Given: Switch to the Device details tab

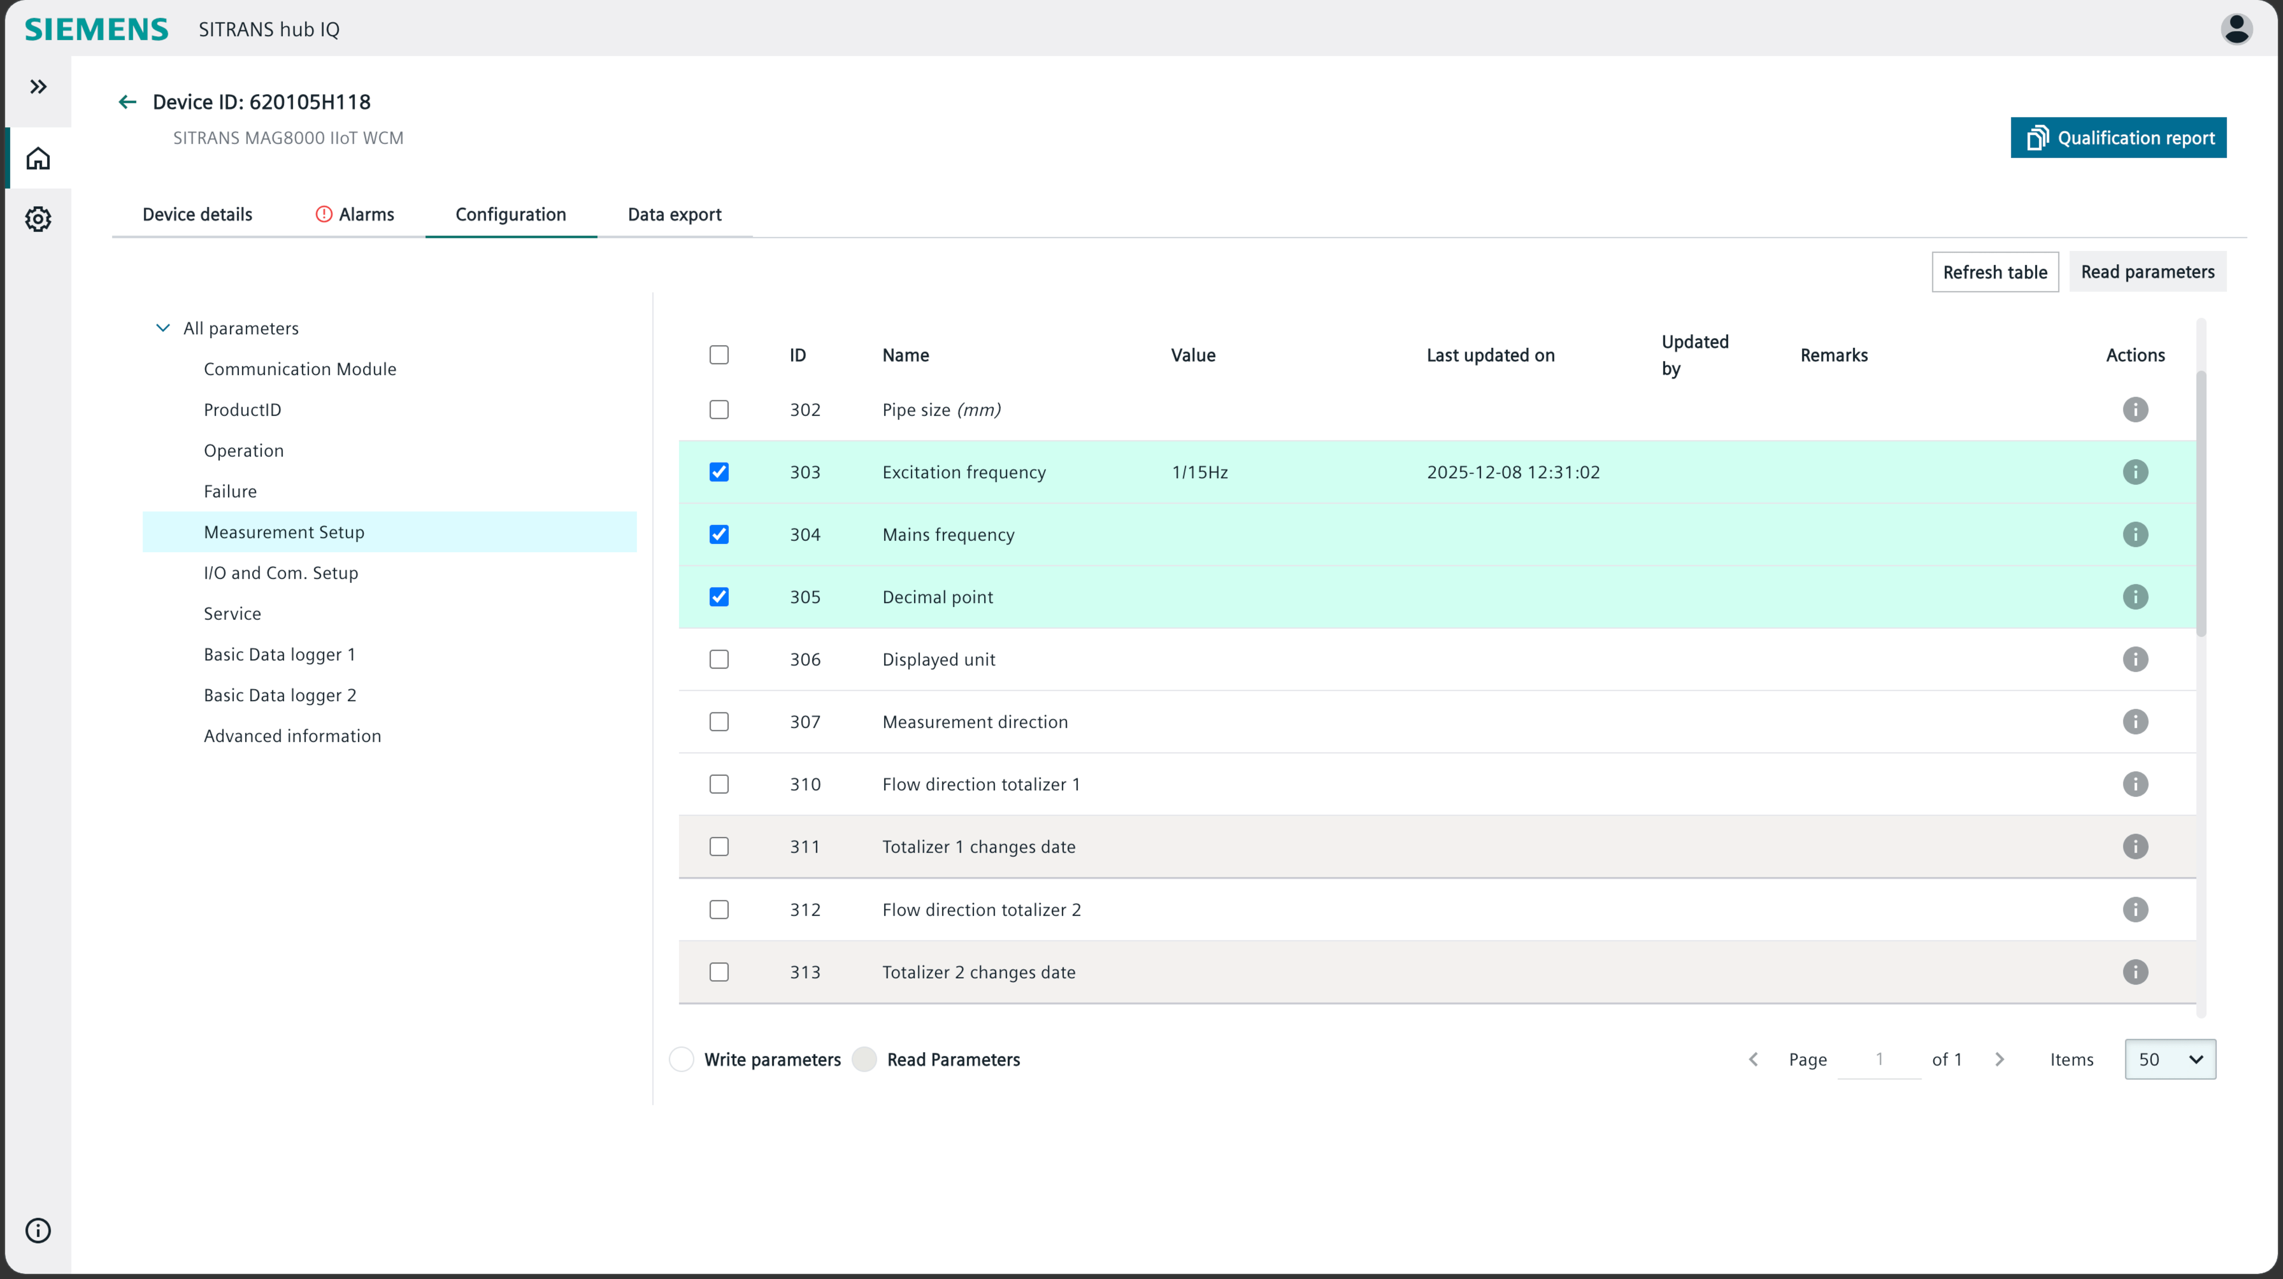Looking at the screenshot, I should (197, 215).
